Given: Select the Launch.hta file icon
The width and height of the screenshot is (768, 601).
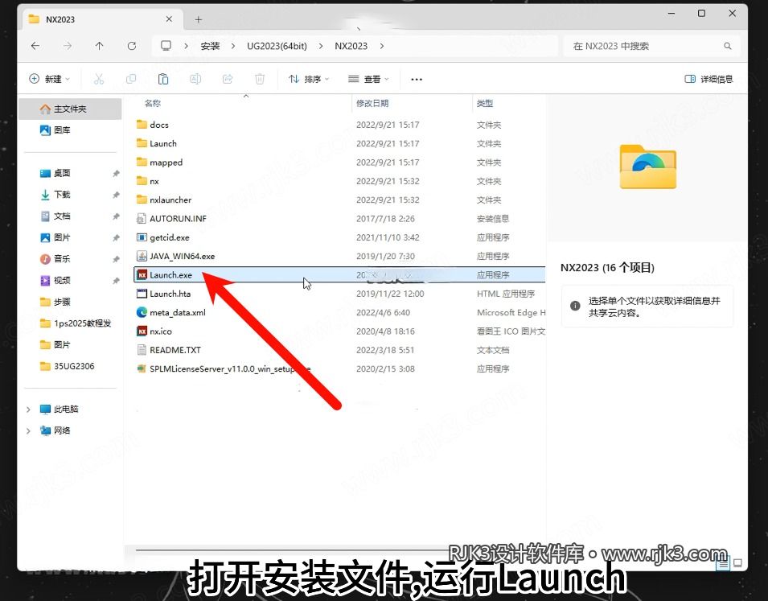Looking at the screenshot, I should pyautogui.click(x=142, y=294).
